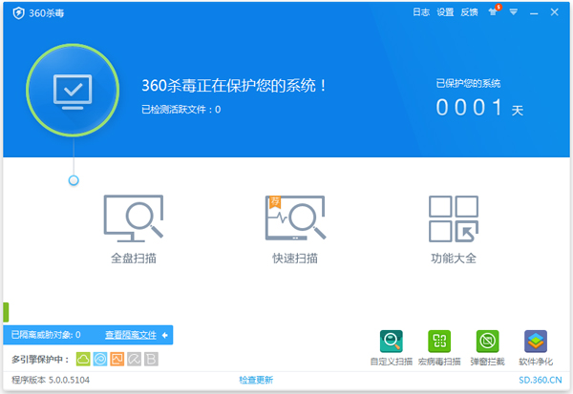Enable the gray B engine icon

pyautogui.click(x=151, y=360)
